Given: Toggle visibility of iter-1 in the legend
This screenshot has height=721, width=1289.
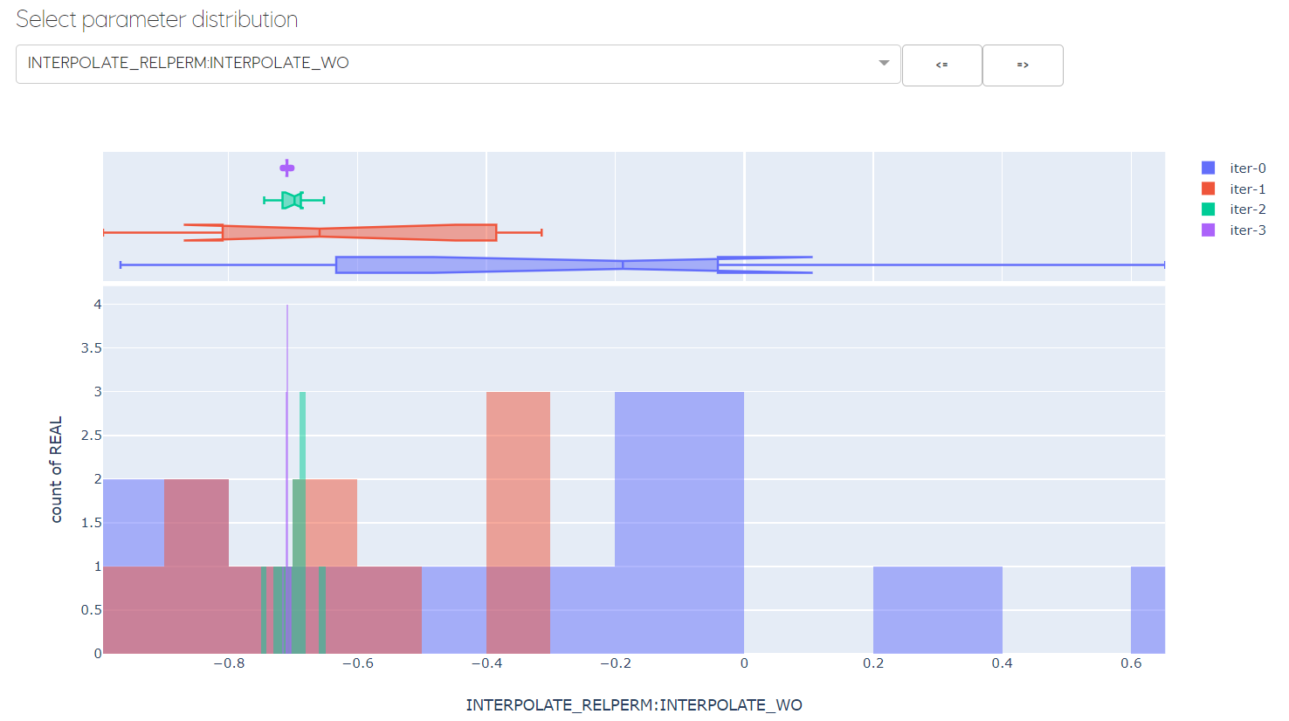Looking at the screenshot, I should coord(1246,189).
